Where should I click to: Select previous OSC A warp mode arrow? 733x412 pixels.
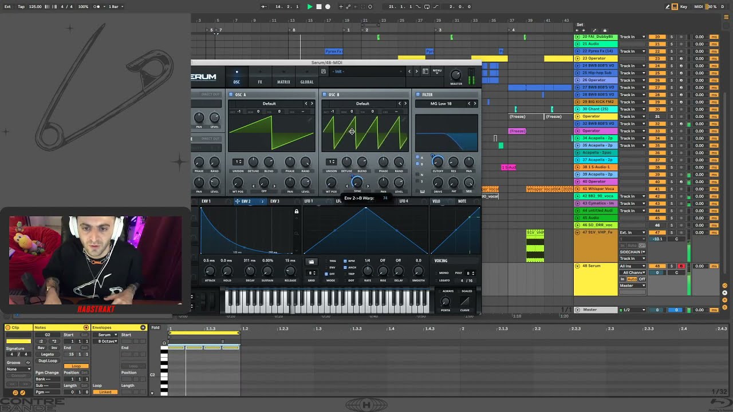coord(253,186)
